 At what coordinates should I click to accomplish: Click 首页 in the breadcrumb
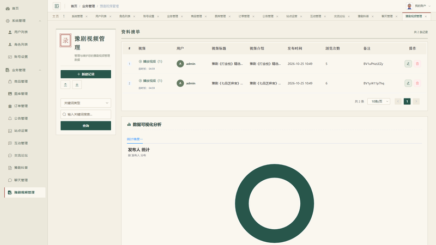click(x=74, y=6)
